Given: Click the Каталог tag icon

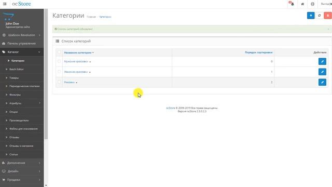Looking at the screenshot, I should click(x=4, y=52).
